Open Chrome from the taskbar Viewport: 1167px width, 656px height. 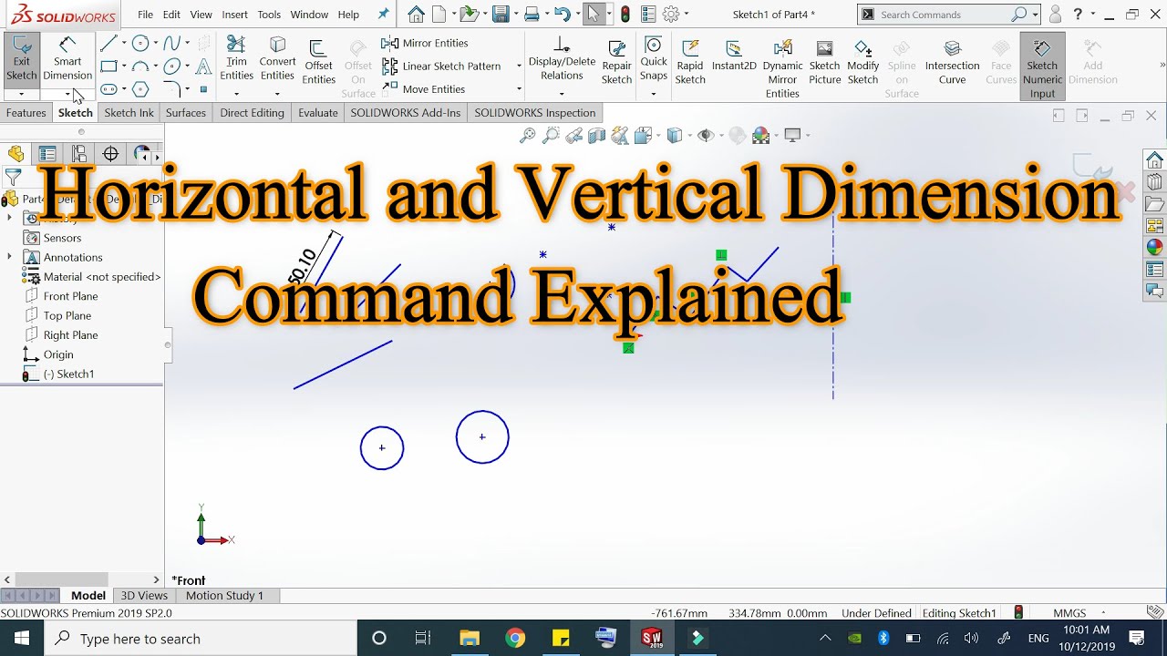(x=515, y=638)
